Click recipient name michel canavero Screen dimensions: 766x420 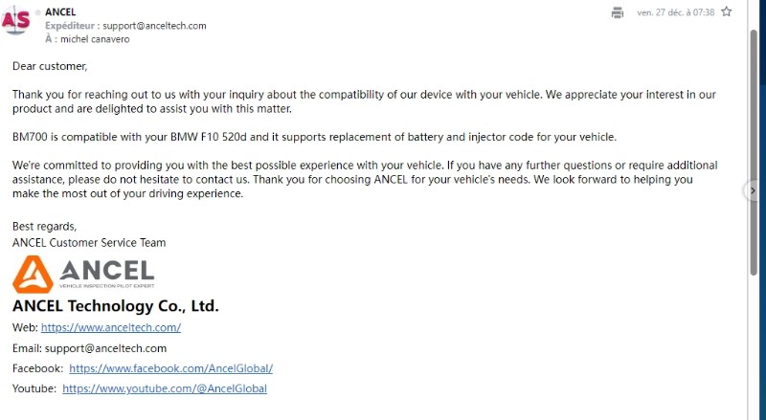95,39
